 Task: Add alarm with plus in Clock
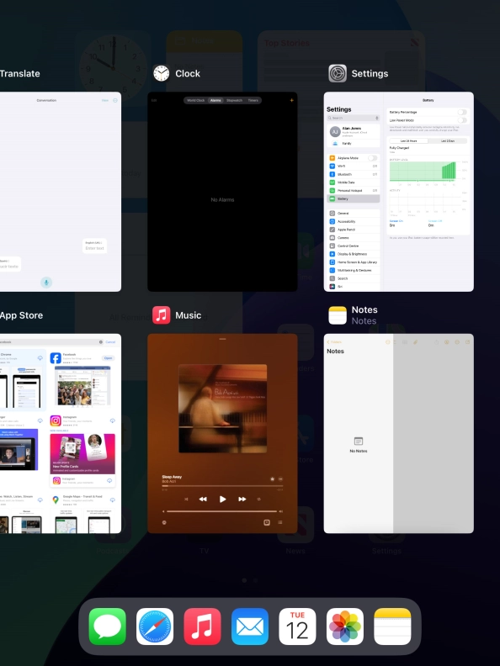pos(291,100)
